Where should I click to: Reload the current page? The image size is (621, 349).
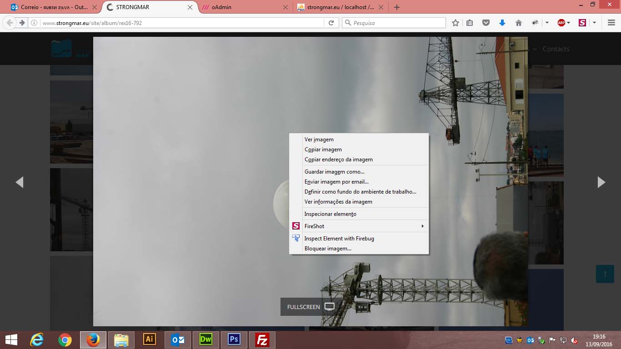(331, 23)
